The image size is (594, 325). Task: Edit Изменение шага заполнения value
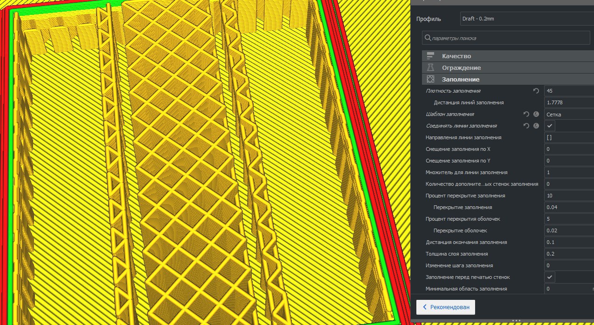point(569,265)
